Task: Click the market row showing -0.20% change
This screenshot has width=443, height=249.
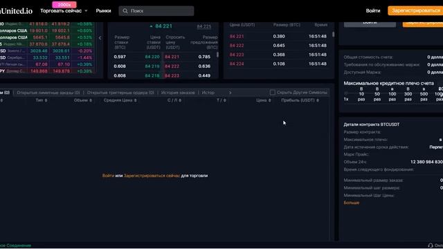Action: (x=46, y=50)
